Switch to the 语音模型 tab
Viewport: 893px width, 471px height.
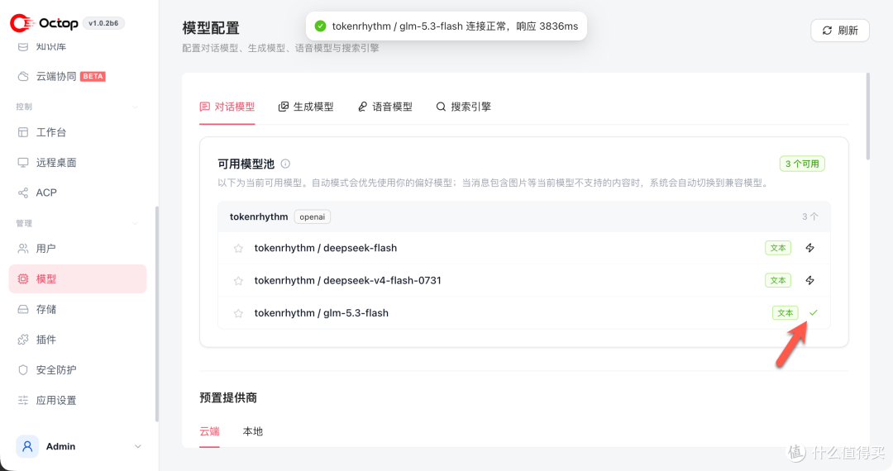(x=385, y=107)
